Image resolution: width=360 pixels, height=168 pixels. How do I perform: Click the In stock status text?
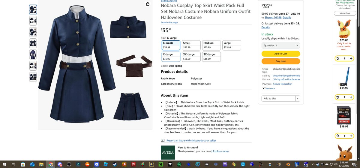tap(268, 34)
